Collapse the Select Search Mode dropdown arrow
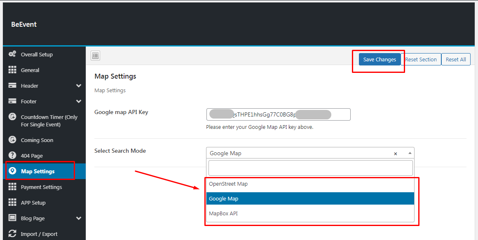 [410, 153]
